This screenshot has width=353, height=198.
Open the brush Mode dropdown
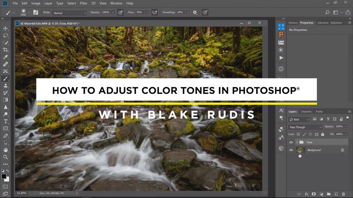(x=69, y=13)
